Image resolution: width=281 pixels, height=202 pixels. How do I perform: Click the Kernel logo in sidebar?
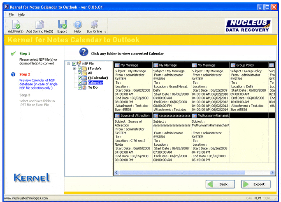32,178
